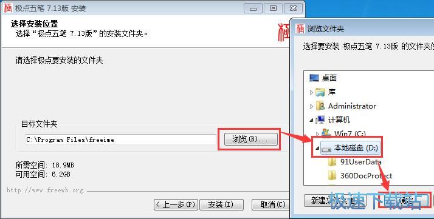Click the Win7 (C:) drive icon
Viewport: 434px width, 219px height.
click(326, 133)
